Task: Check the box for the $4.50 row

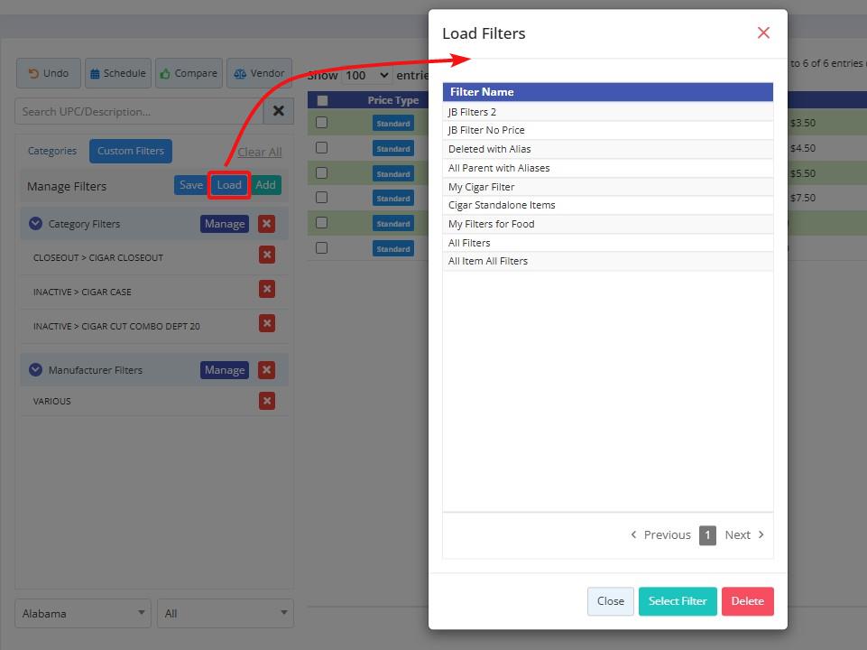Action: (x=321, y=148)
